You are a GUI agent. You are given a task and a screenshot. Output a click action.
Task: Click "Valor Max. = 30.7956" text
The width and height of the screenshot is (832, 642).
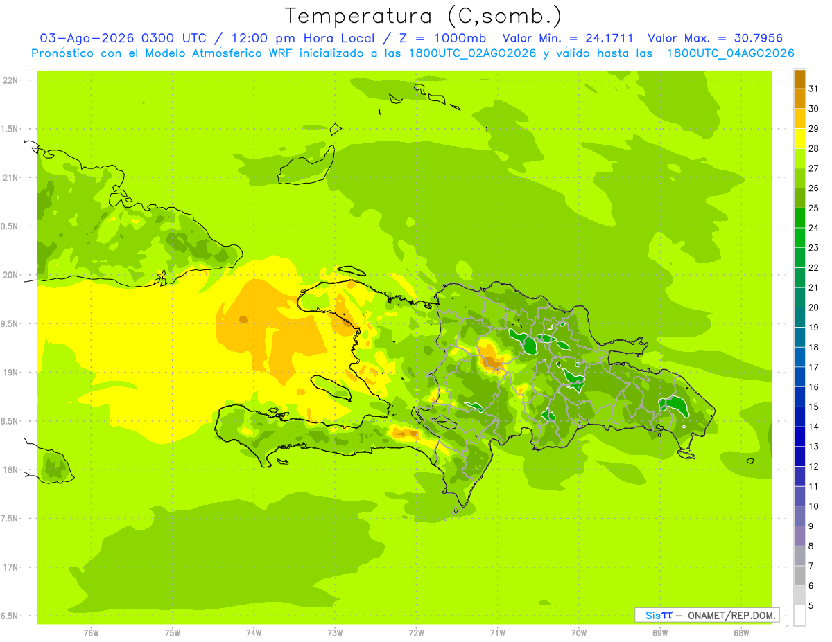click(x=716, y=38)
